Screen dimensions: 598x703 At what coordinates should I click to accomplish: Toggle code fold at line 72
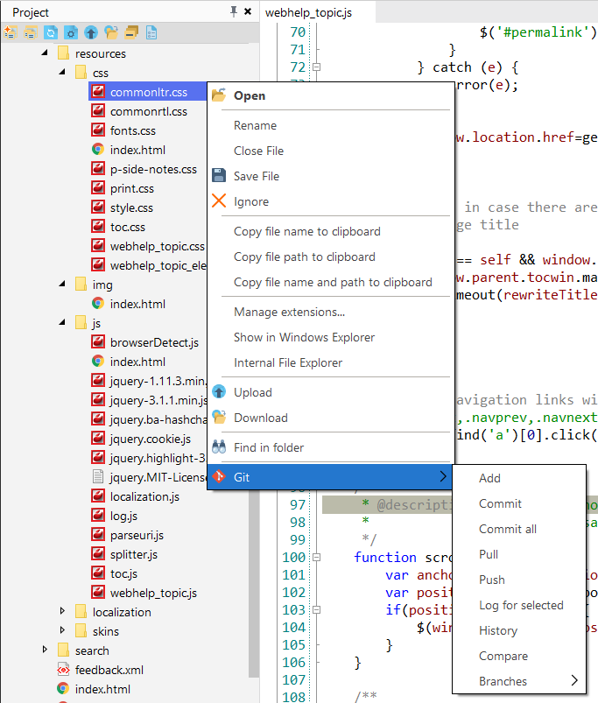pyautogui.click(x=316, y=67)
